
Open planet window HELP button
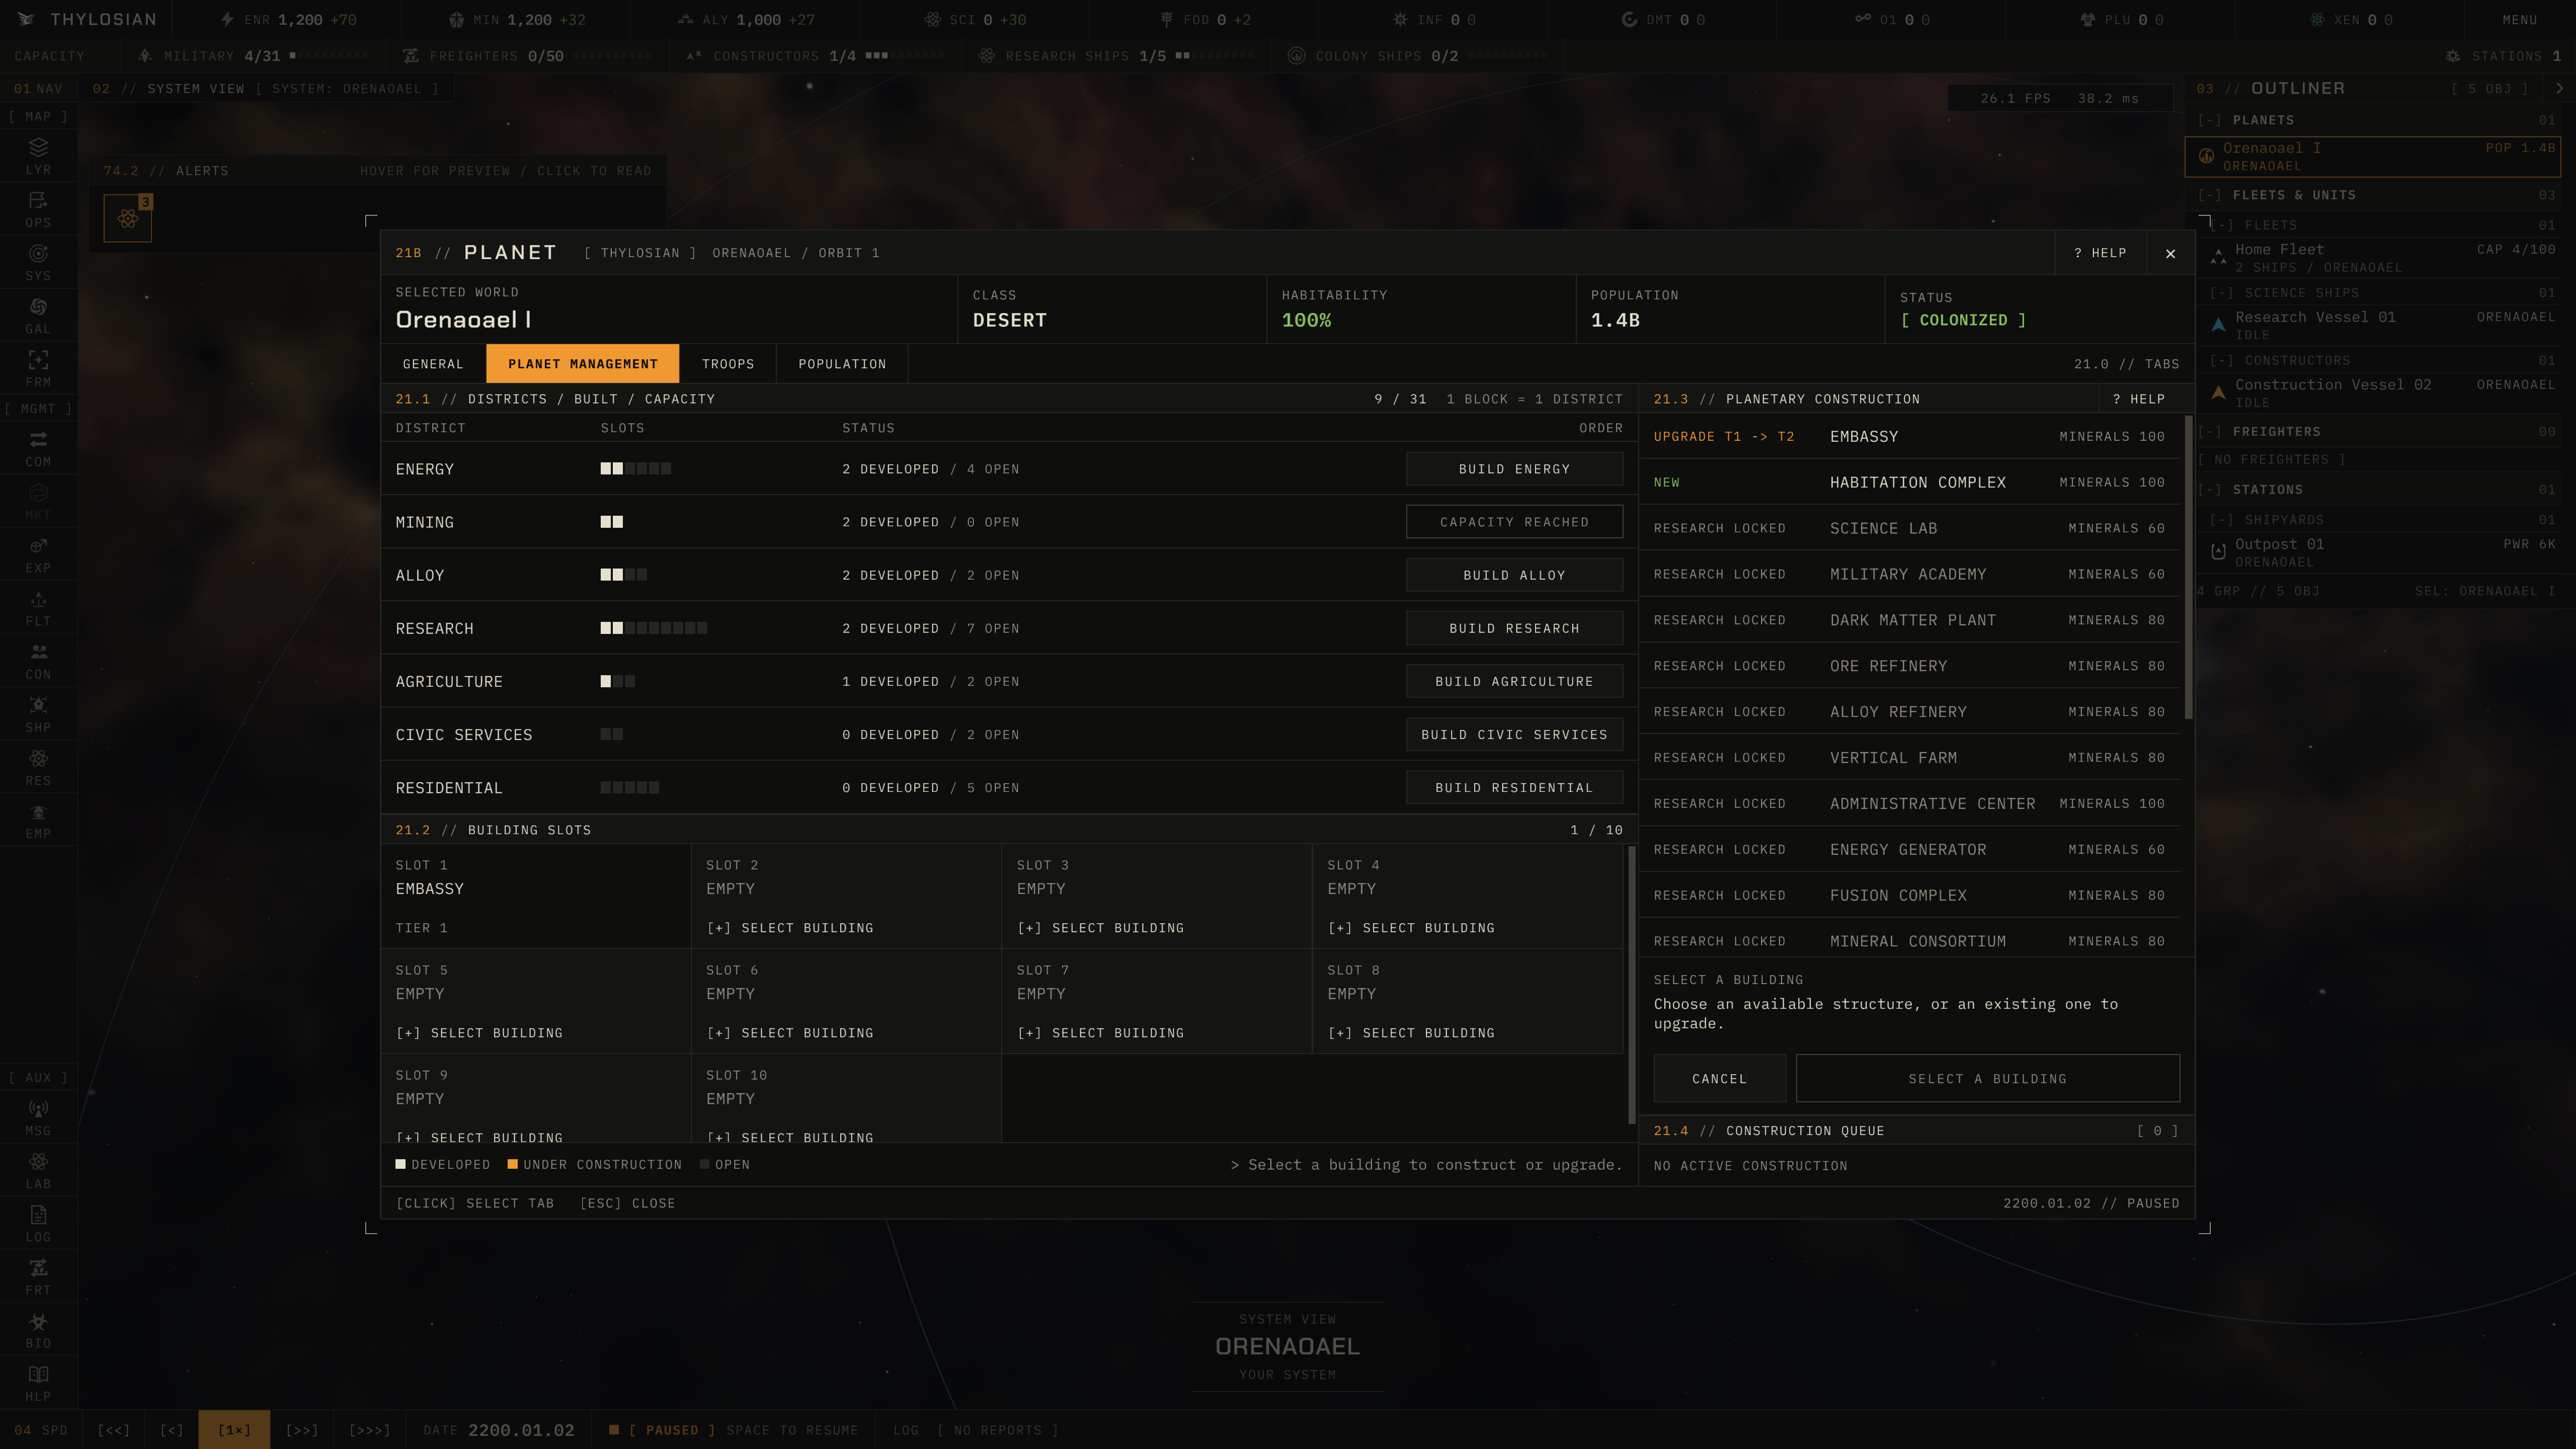pyautogui.click(x=2100, y=253)
